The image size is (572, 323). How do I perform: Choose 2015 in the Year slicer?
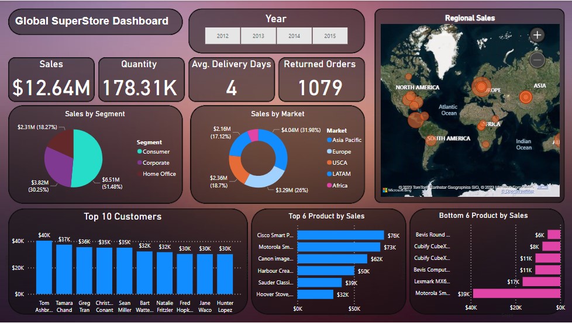(330, 36)
